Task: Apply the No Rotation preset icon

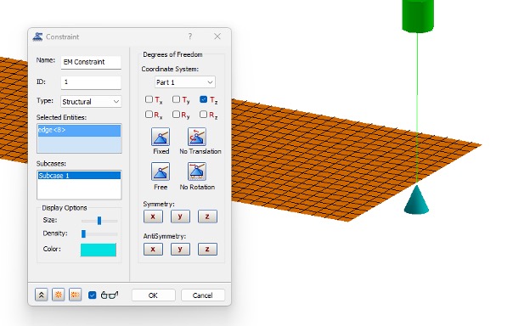Action: click(x=197, y=171)
